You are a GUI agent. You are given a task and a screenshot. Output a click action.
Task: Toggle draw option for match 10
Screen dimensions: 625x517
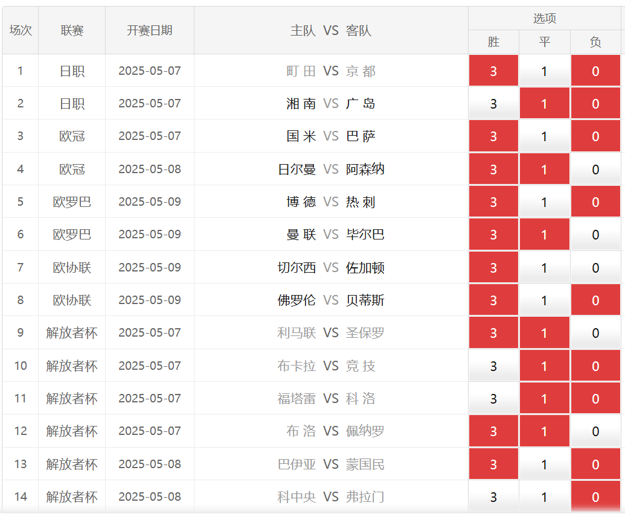point(544,366)
